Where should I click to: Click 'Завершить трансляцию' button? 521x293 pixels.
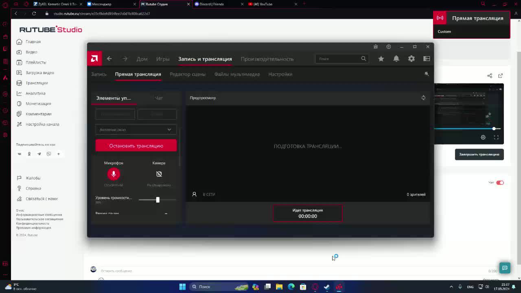(479, 154)
